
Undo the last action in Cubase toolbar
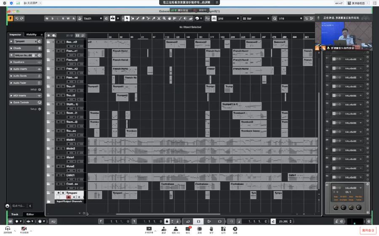17,18
